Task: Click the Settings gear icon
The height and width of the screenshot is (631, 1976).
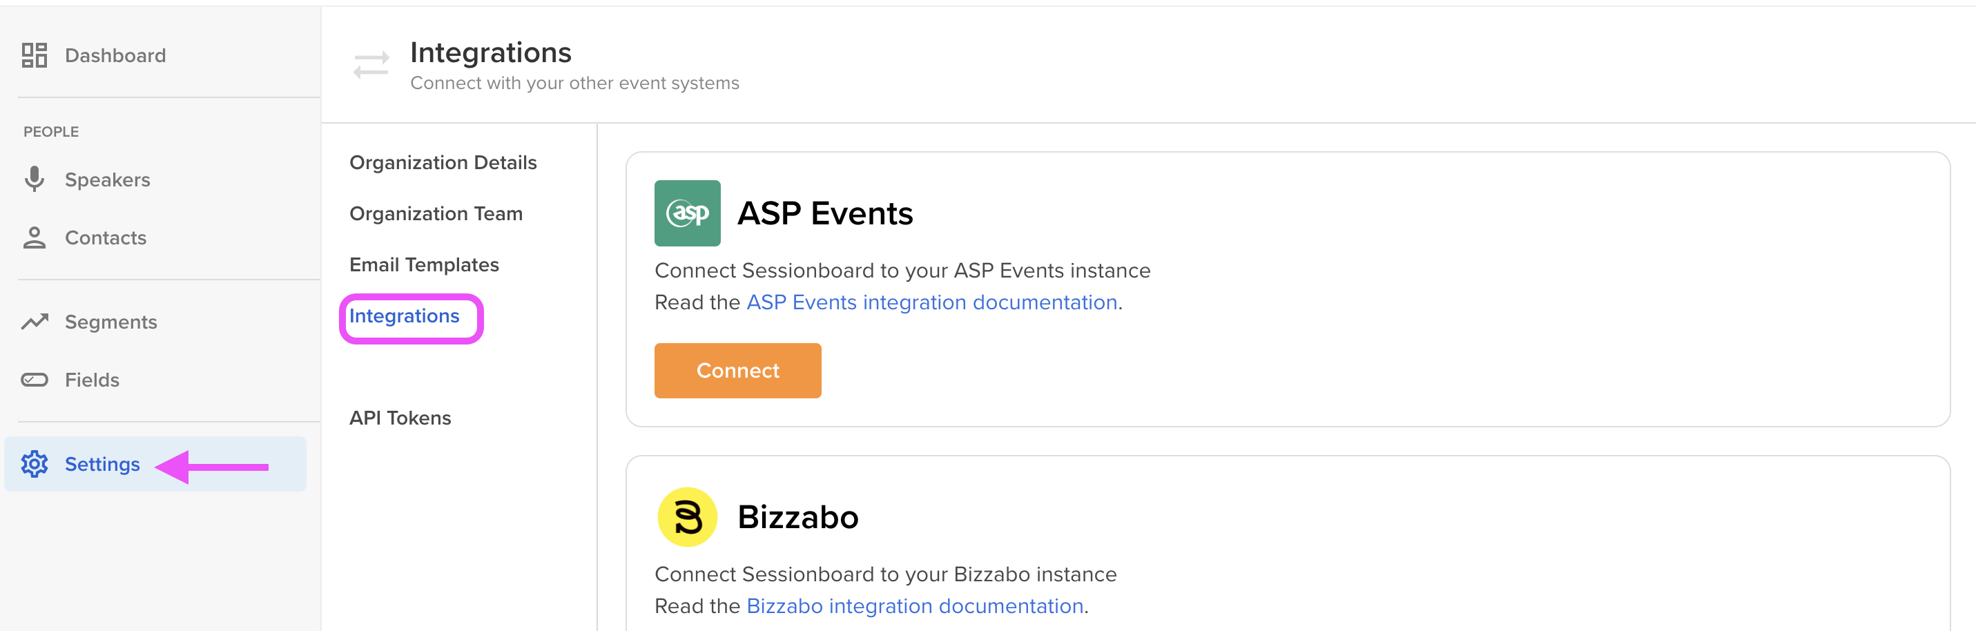Action: 35,464
